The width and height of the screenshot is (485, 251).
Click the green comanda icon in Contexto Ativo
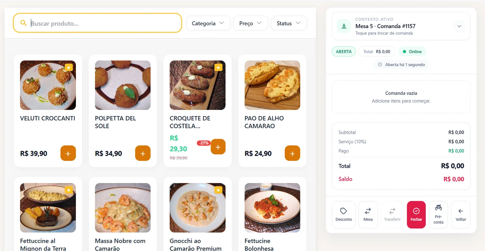[343, 26]
